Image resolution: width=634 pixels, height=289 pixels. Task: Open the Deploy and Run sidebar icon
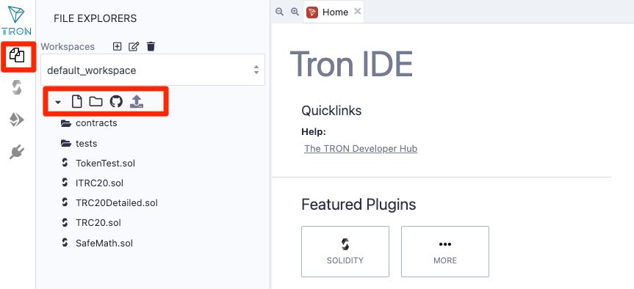point(17,120)
